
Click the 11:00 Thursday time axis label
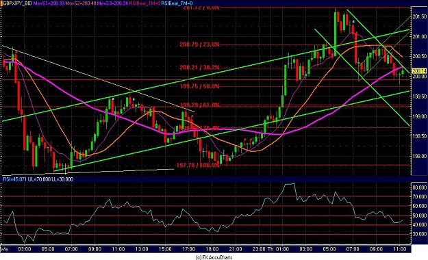400,249
